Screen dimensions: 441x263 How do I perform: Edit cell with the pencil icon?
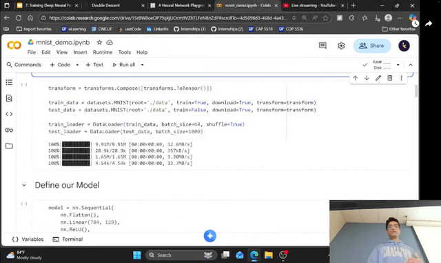378,78
